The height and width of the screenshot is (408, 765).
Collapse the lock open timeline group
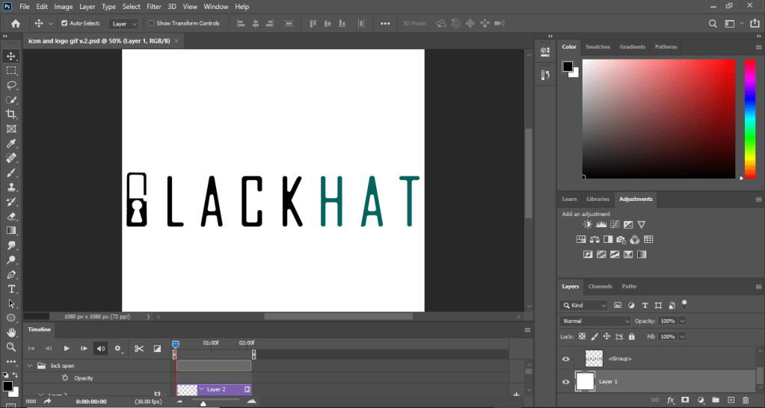[31, 366]
